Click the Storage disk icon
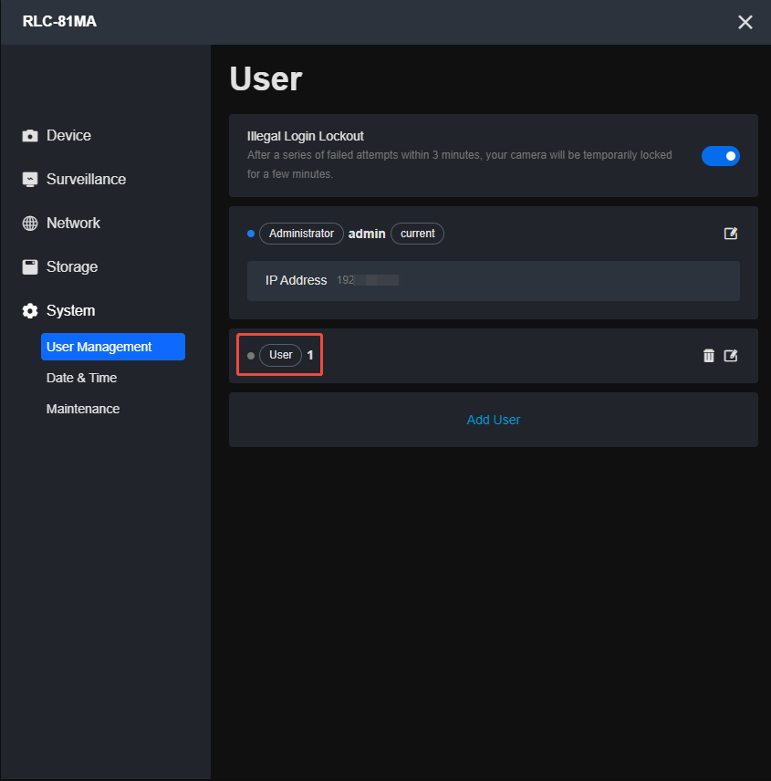This screenshot has height=781, width=771. pos(30,267)
